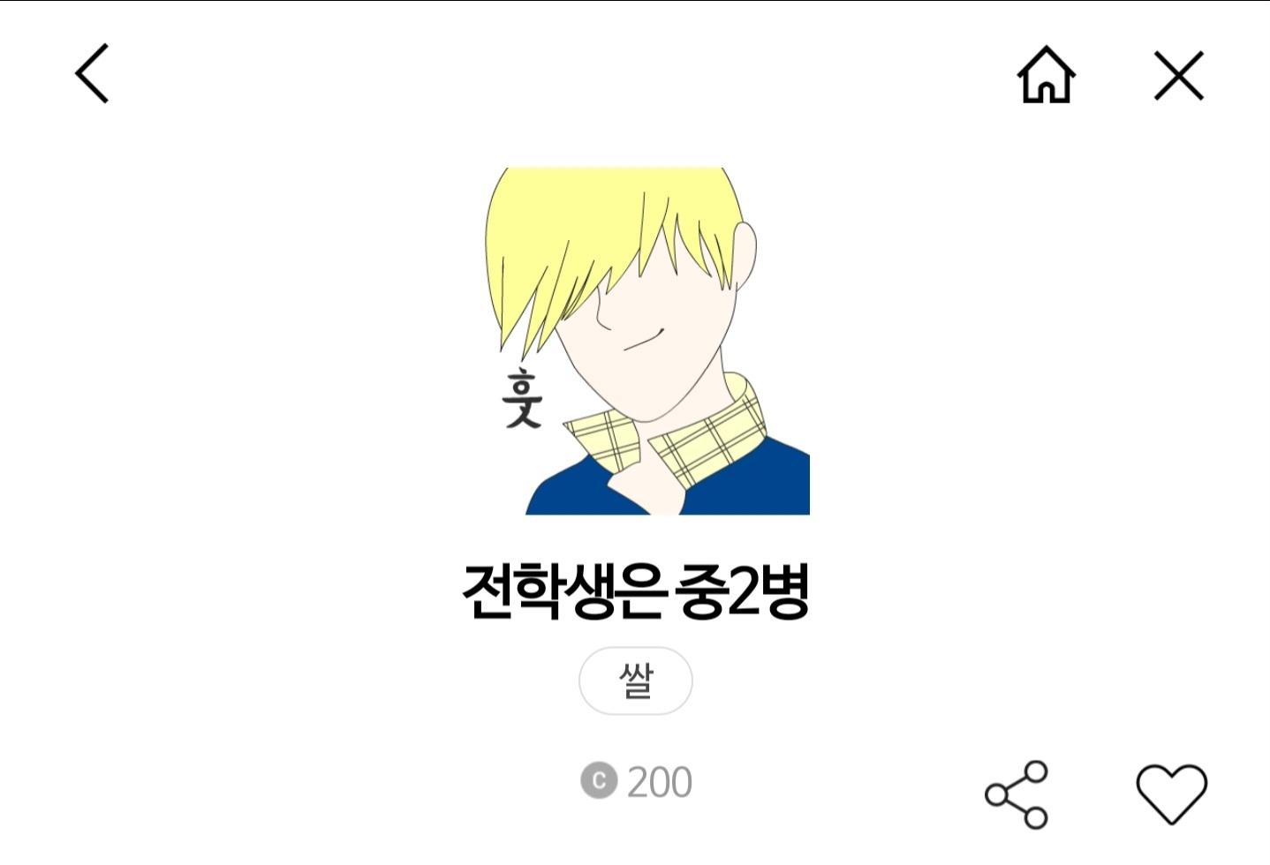Viewport: 1270px width, 865px height.
Task: Open the sharing options icon
Action: coord(1017,794)
